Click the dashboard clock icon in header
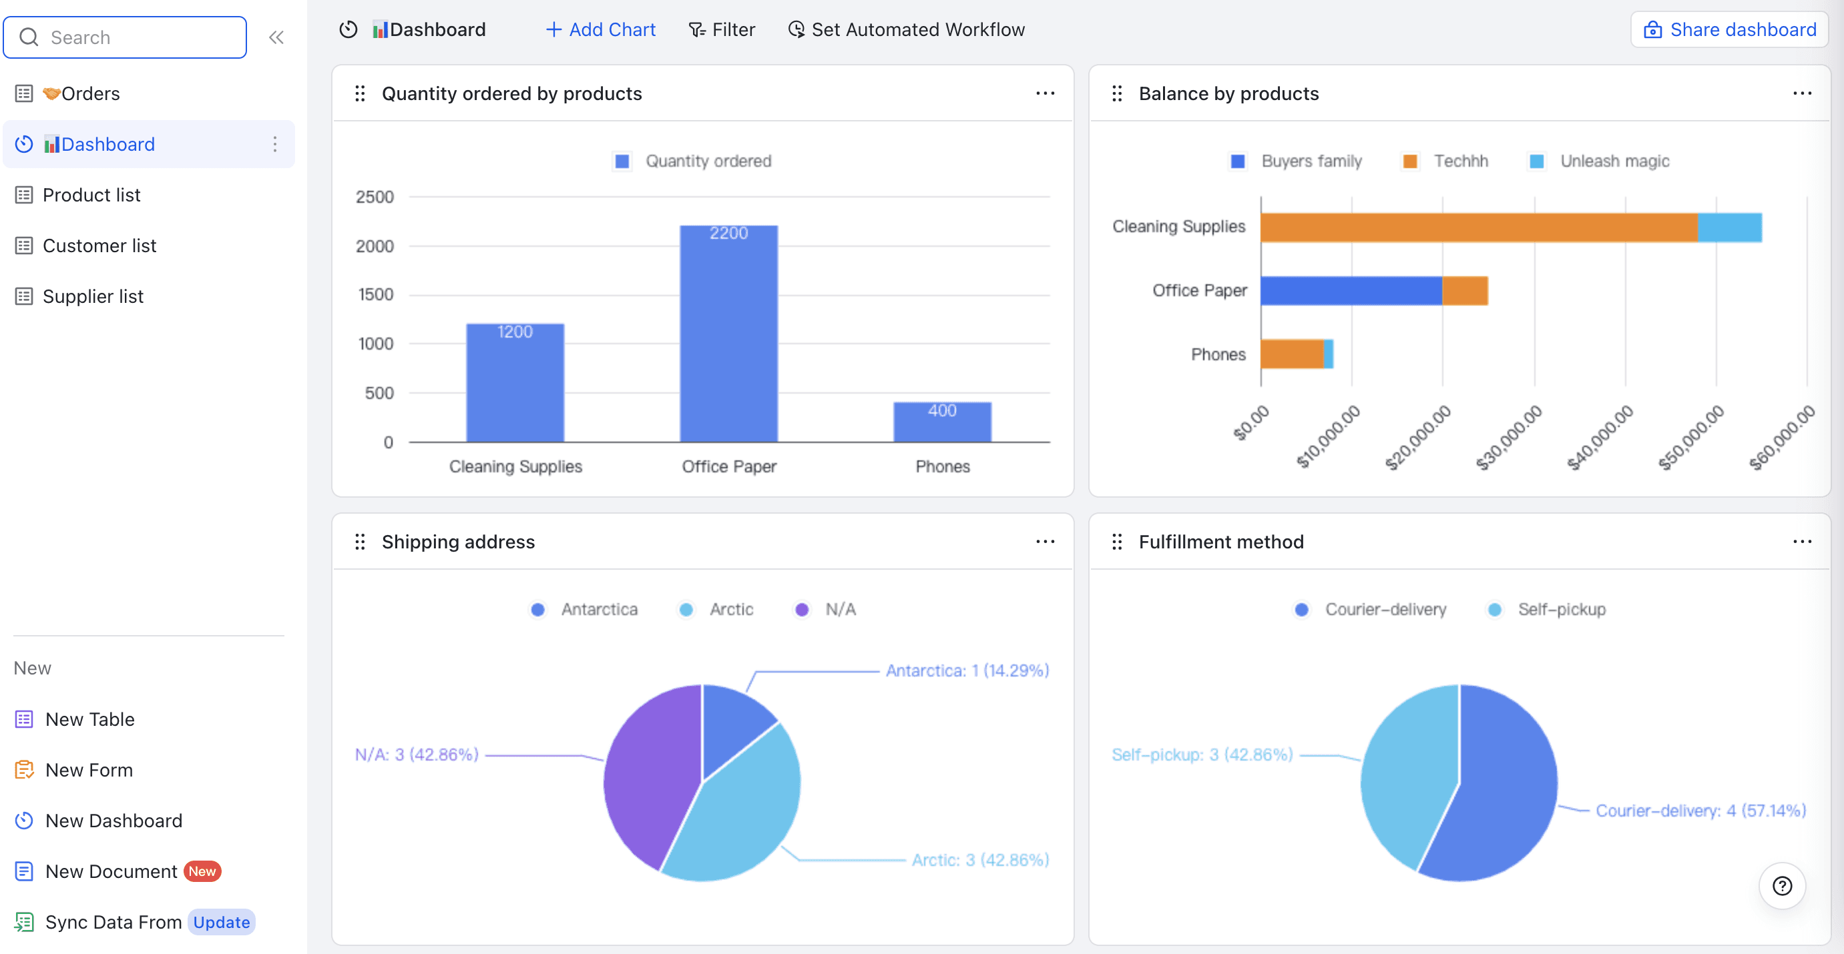 point(349,29)
